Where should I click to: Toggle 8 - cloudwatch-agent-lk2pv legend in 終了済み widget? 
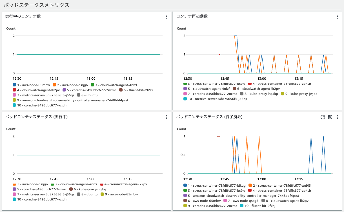tap(285, 201)
